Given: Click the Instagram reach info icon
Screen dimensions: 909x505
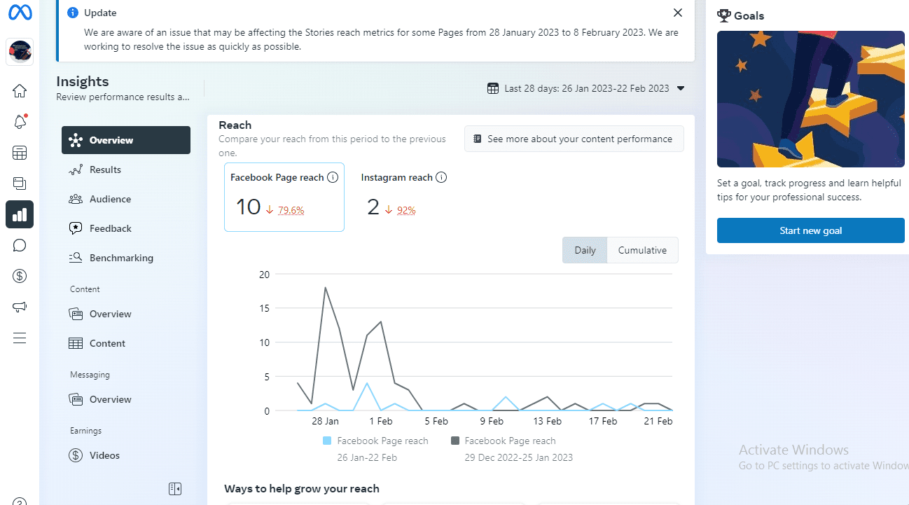Looking at the screenshot, I should (441, 178).
